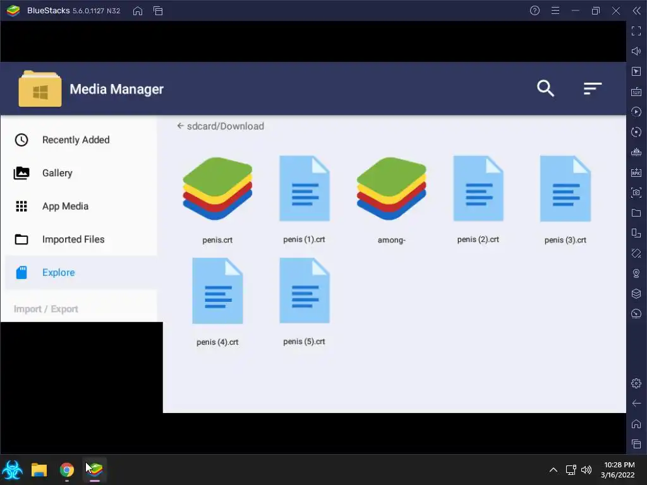Select the penis (4).crt document icon
This screenshot has width=647, height=485.
click(217, 290)
